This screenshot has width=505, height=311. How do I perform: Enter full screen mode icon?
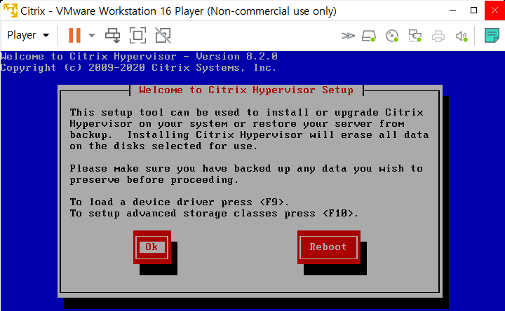tap(138, 35)
